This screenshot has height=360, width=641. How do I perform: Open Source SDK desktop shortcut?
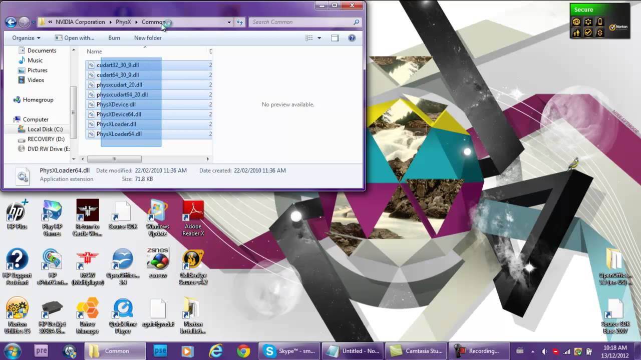point(123,216)
